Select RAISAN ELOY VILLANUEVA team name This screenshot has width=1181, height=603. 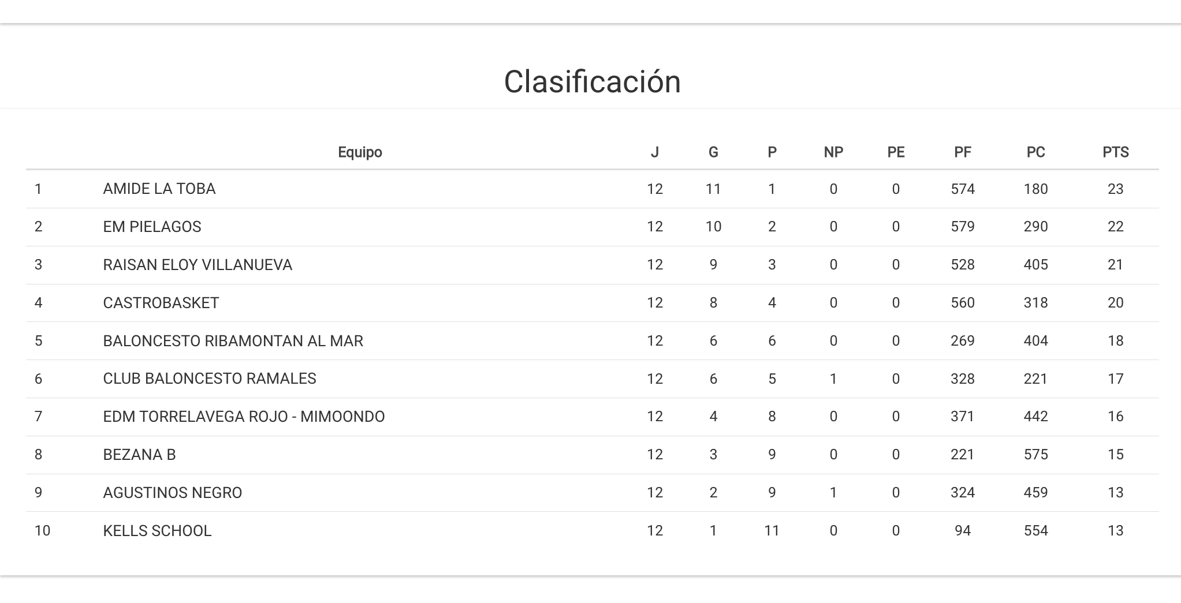[x=198, y=265]
